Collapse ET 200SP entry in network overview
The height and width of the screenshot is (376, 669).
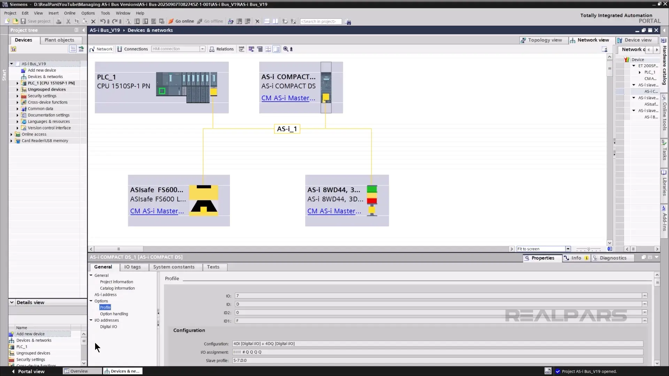click(634, 66)
